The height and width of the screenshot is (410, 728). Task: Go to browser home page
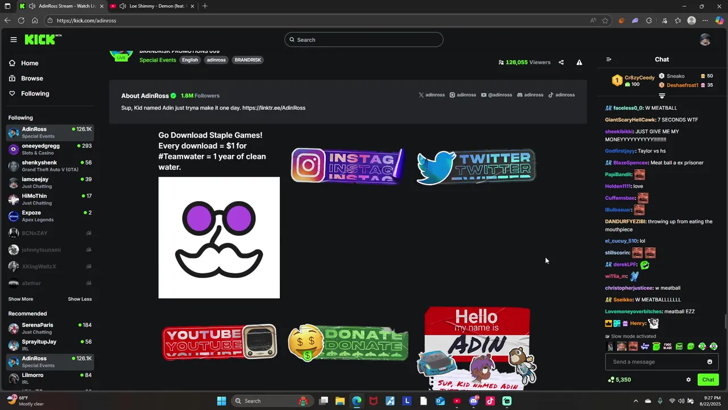[35, 20]
